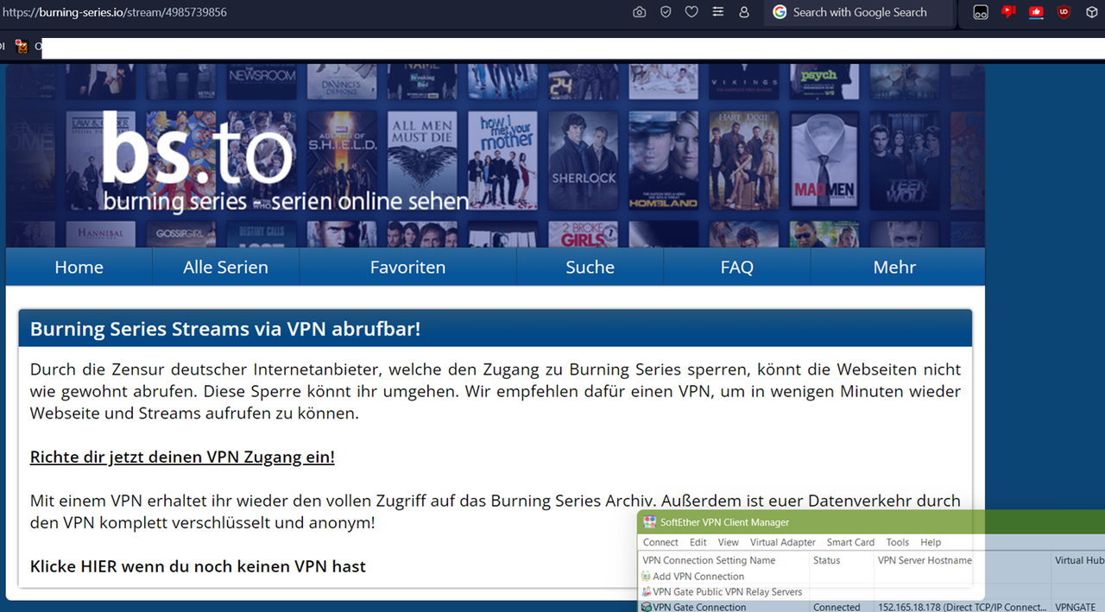The width and height of the screenshot is (1105, 612).
Task: Open the Favoriten navigation tab
Action: click(407, 268)
